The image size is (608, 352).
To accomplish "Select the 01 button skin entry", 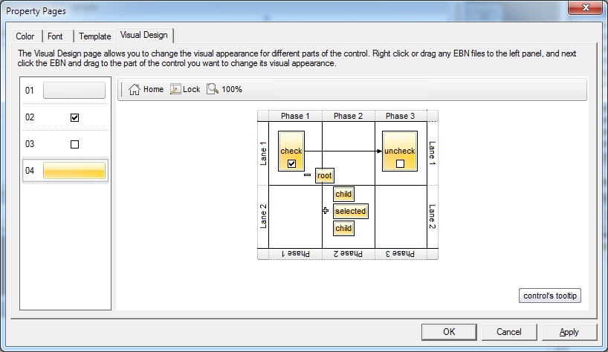I will pos(74,91).
